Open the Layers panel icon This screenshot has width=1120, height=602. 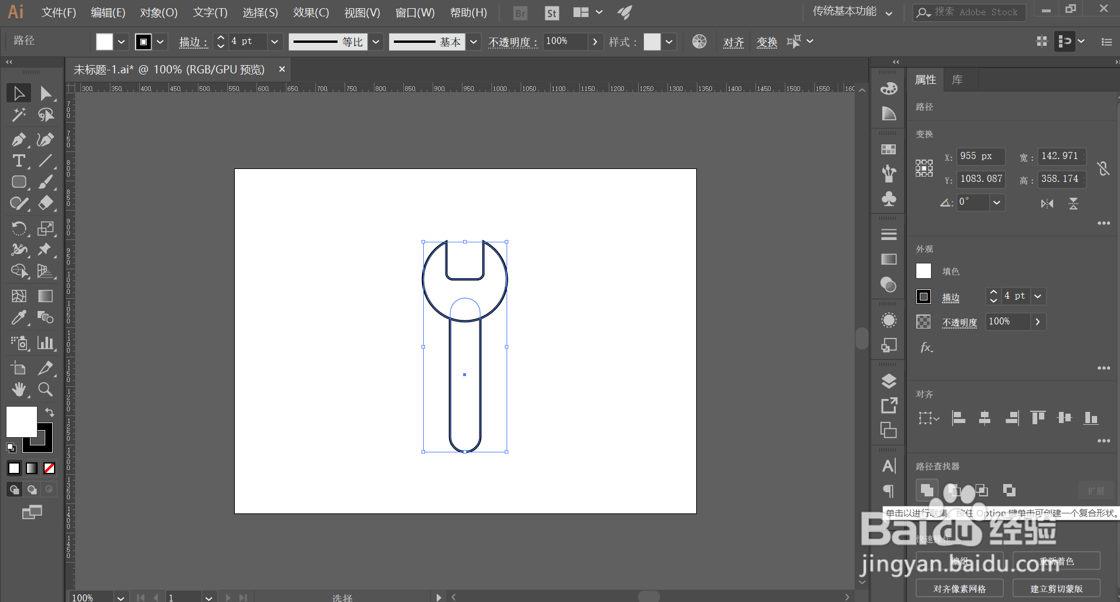(x=889, y=381)
